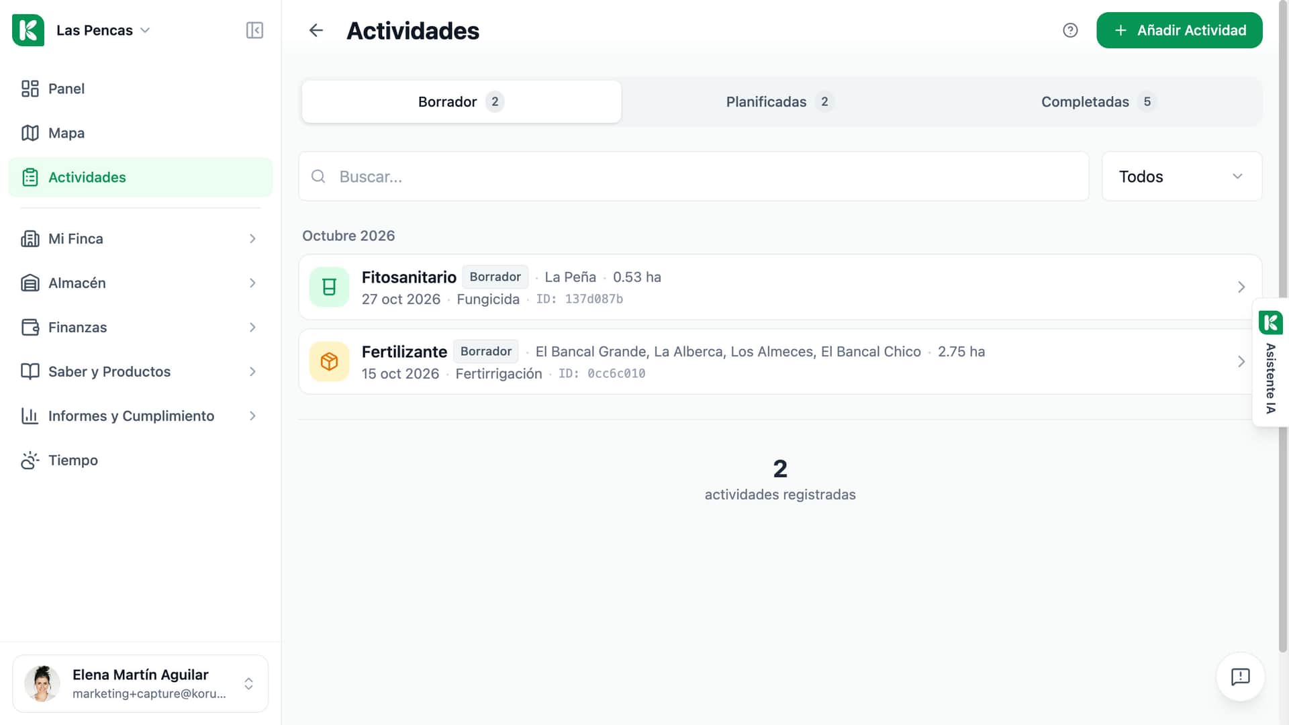Click the Finanzas wallet icon

pyautogui.click(x=30, y=328)
